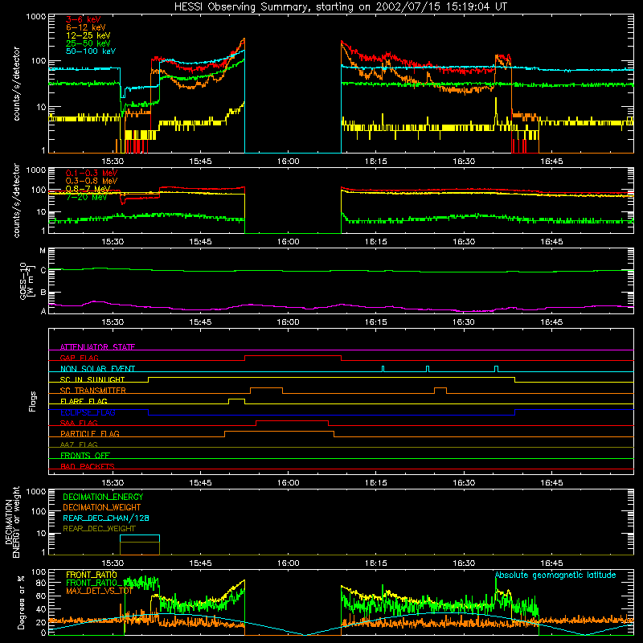Image resolution: width=643 pixels, height=643 pixels.
Task: Click the 16:30 tick label under decimation plot
Action: click(464, 563)
